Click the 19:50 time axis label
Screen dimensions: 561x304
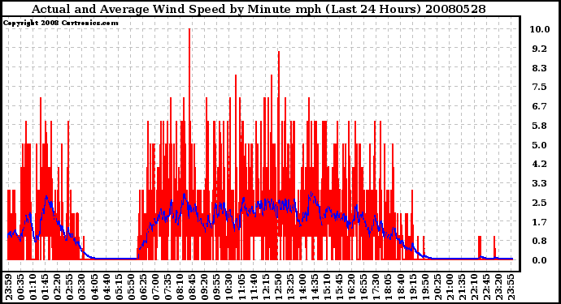[424, 287]
